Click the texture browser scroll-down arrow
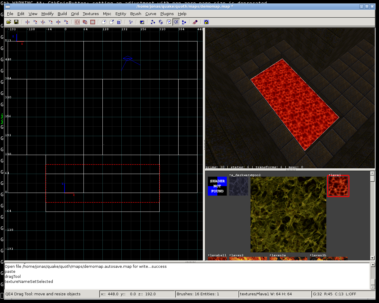Screen dimensions: 379x303 (x=372, y=258)
